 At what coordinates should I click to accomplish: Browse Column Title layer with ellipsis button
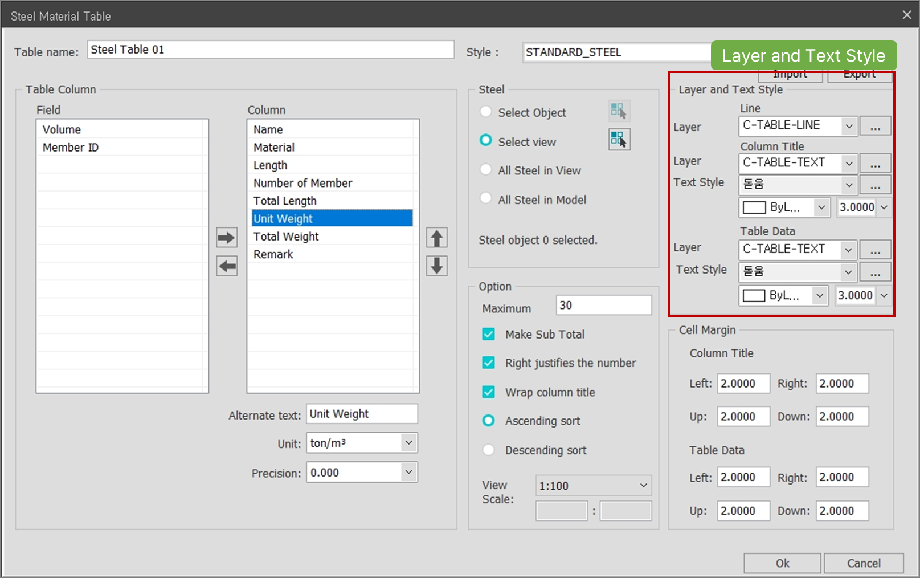(876, 164)
